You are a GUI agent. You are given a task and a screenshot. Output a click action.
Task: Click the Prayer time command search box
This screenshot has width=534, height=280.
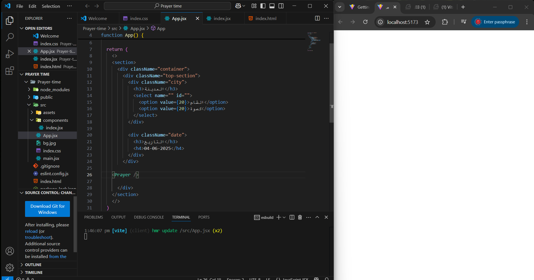(x=167, y=6)
